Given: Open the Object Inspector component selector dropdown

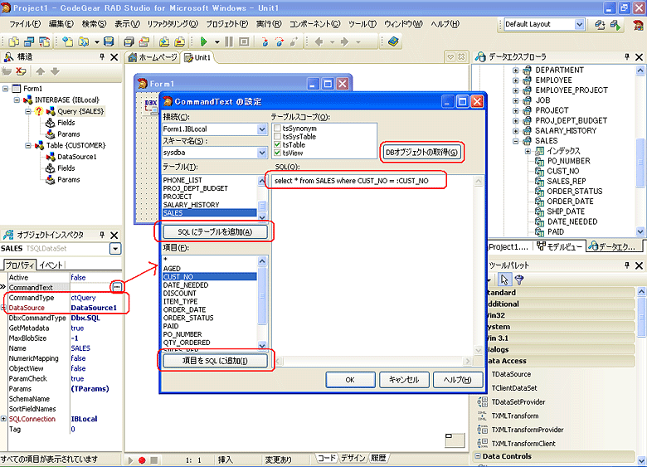Looking at the screenshot, I should coord(115,249).
